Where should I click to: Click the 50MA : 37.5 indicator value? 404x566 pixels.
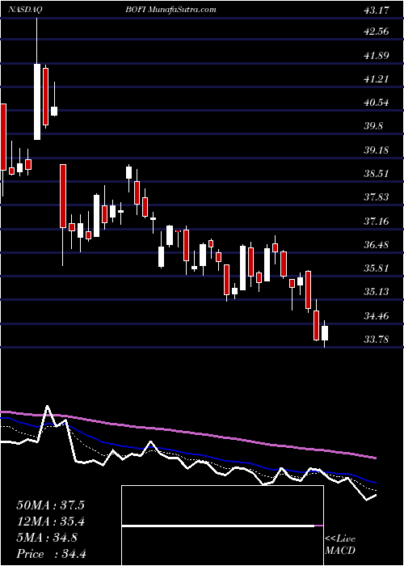50,505
